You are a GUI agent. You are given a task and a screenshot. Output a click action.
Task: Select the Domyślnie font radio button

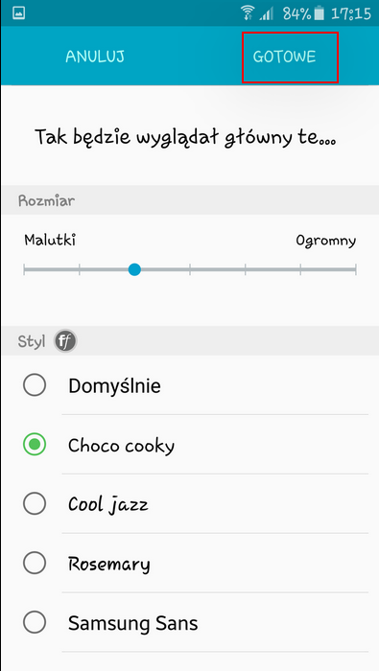pyautogui.click(x=35, y=385)
